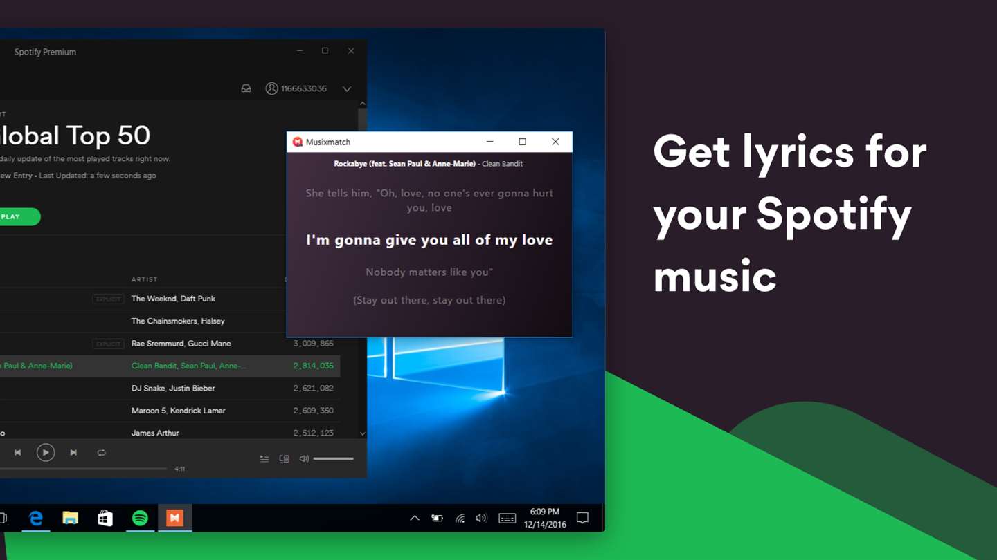Click the scrollbar down arrow in track list
Viewport: 997px width, 560px height.
362,433
